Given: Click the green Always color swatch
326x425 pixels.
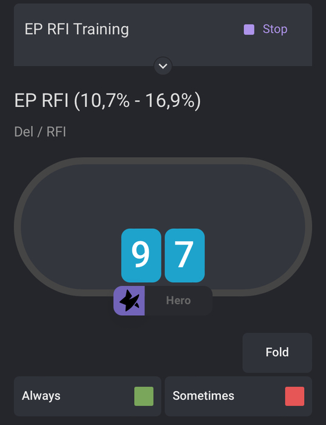Looking at the screenshot, I should [x=144, y=396].
